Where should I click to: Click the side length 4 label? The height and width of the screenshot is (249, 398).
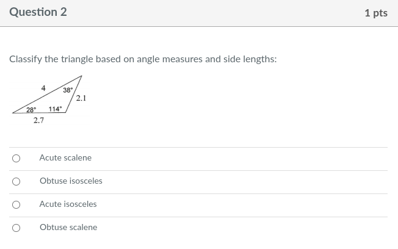(x=43, y=88)
